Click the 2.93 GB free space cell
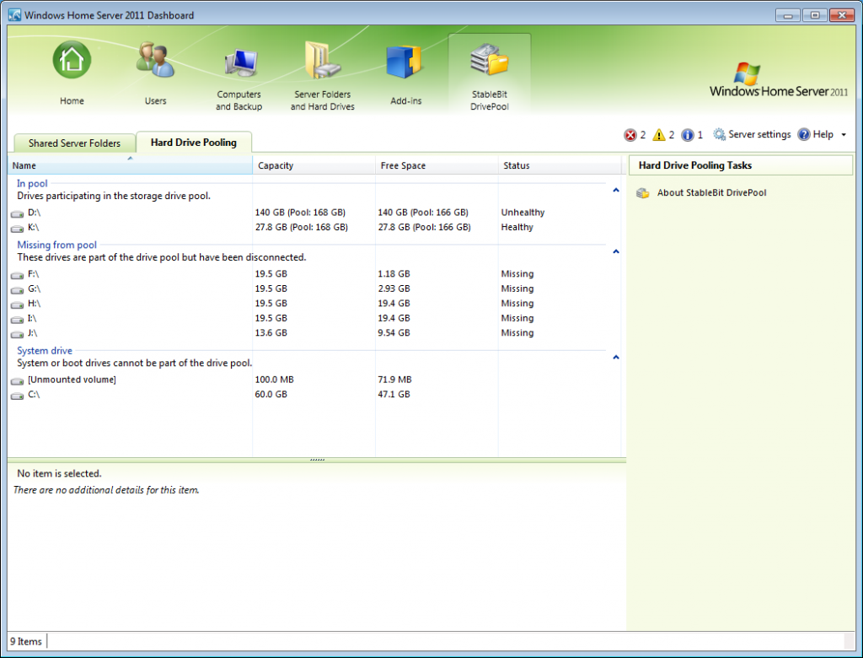The image size is (863, 658). tap(394, 289)
